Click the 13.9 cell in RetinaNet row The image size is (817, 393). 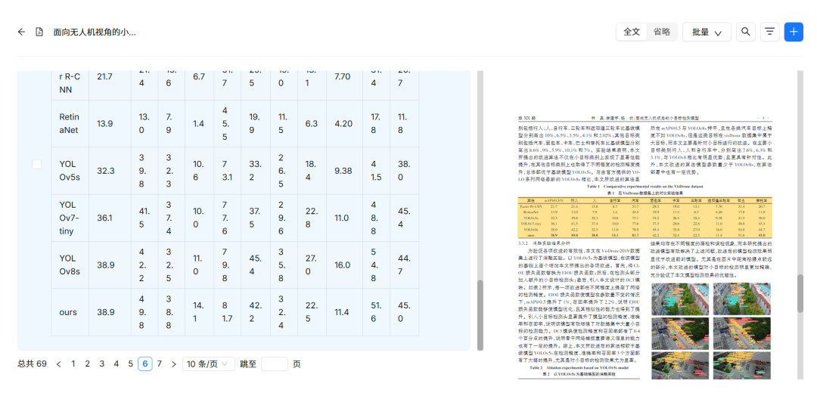point(106,123)
